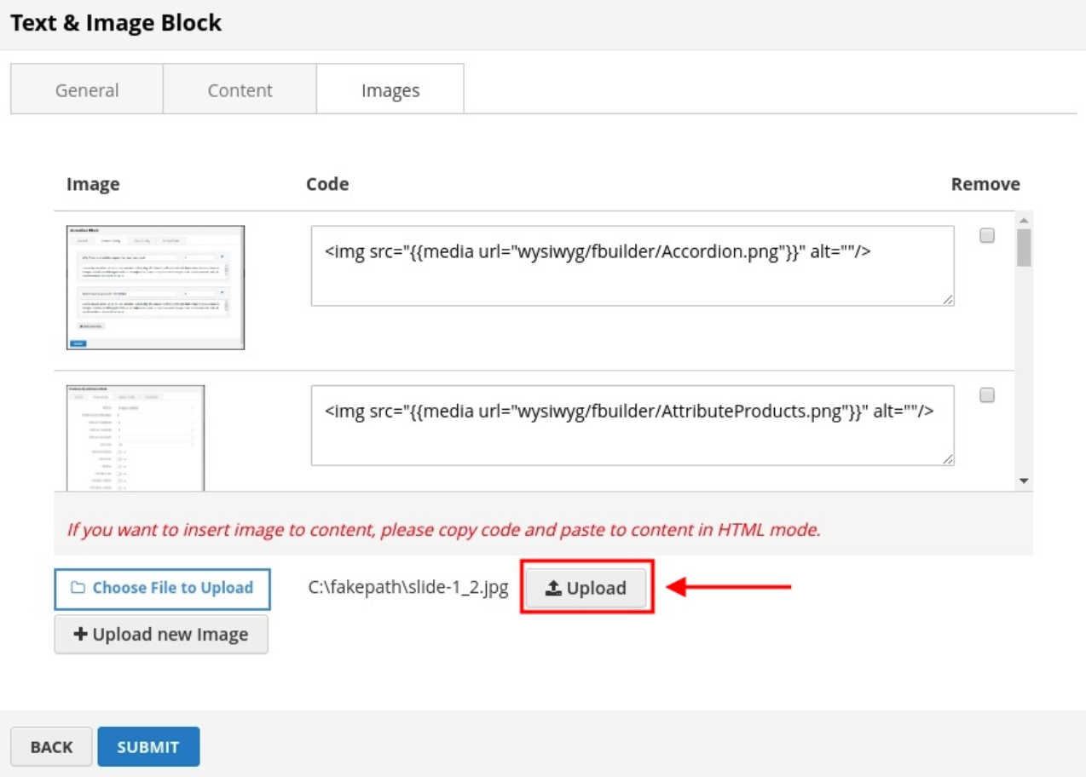Click the image list scrollbar thumb
The image size is (1086, 777).
(1024, 247)
